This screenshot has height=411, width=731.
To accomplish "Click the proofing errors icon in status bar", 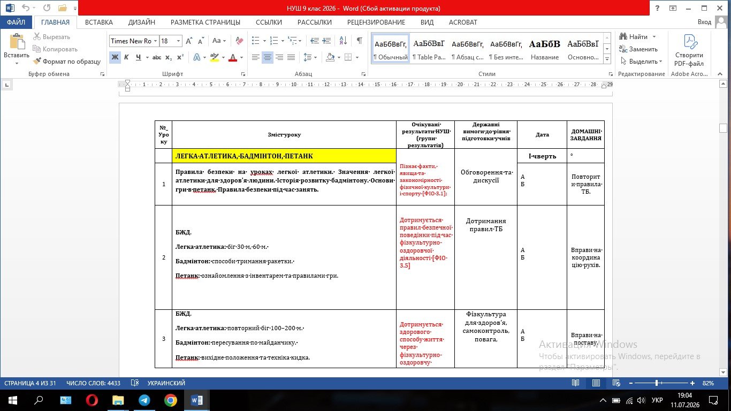I will 135,383.
